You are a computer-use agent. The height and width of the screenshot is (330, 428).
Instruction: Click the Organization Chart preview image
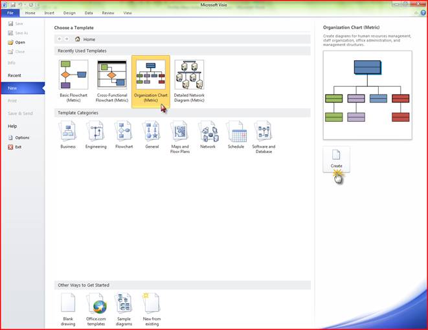point(367,95)
